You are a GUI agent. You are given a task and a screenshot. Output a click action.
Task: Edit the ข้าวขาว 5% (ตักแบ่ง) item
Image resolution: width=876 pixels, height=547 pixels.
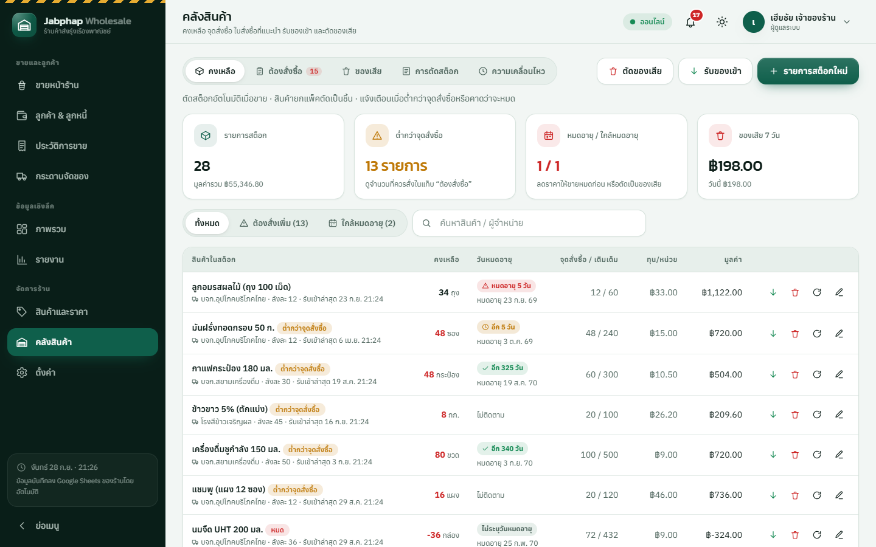click(x=839, y=415)
